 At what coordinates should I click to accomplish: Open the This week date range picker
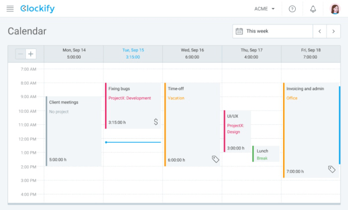[x=272, y=31]
